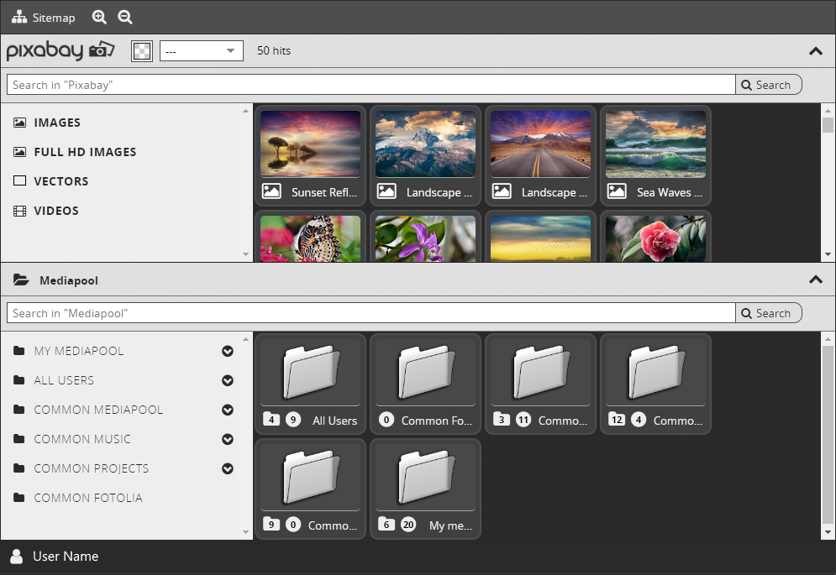Expand the Common Projects folder
836x575 pixels.
tap(228, 468)
